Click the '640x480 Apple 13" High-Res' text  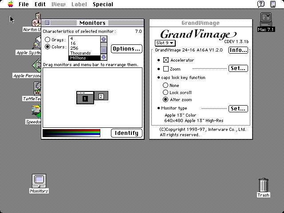point(194,121)
